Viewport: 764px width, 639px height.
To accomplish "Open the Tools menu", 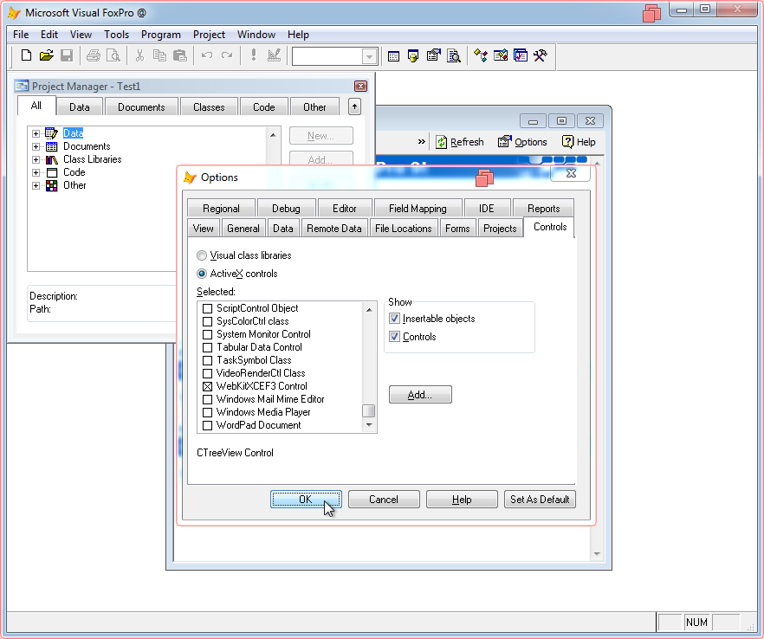I will point(116,35).
